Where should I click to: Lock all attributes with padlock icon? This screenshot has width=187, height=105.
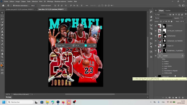172,21
